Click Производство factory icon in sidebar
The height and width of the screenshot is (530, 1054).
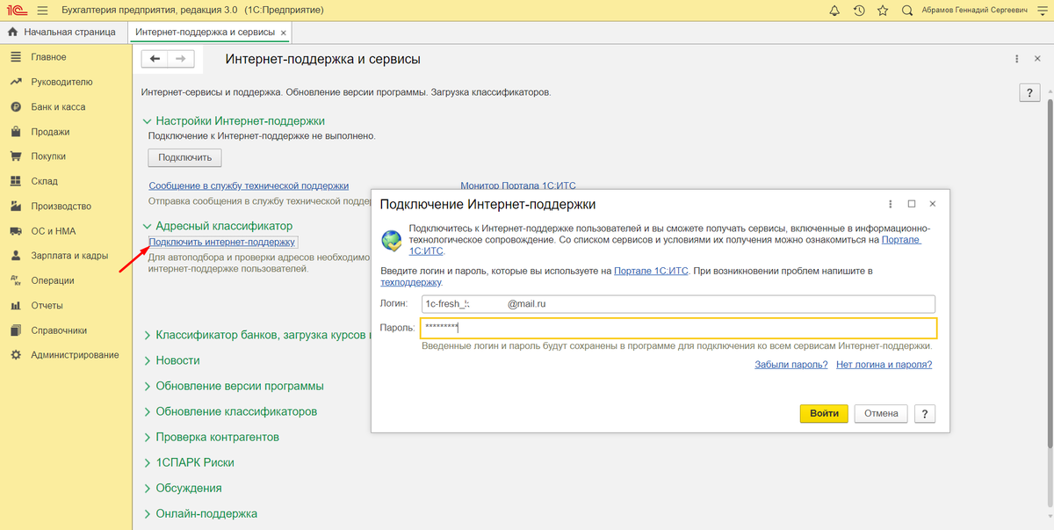click(x=15, y=207)
